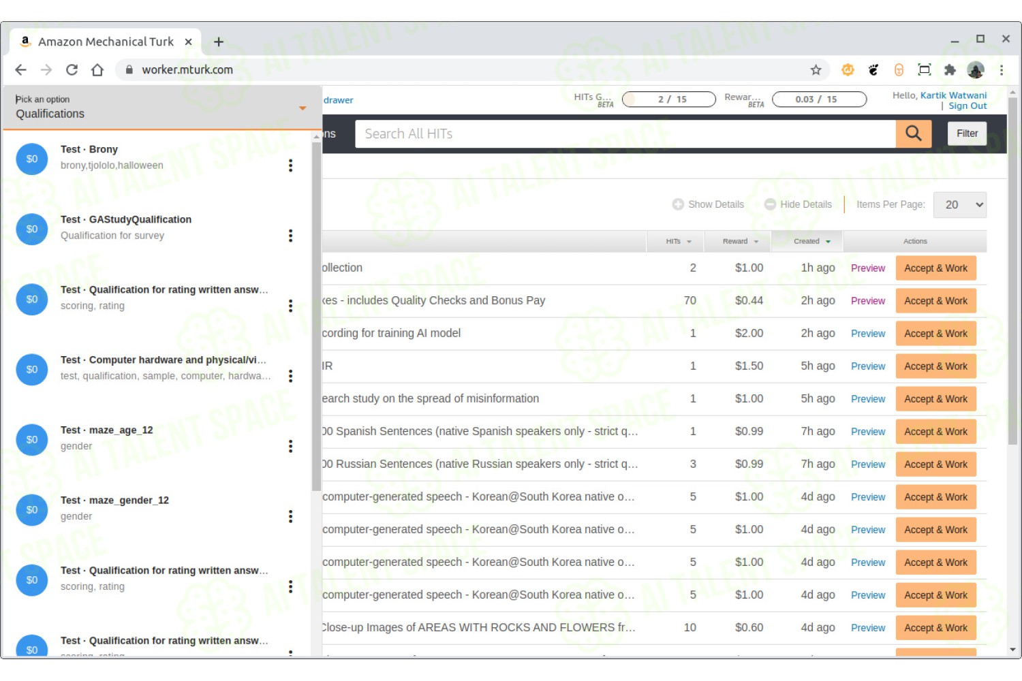Screen dimensions: 1022x681
Task: Reload the page with refresh icon
Action: [72, 69]
